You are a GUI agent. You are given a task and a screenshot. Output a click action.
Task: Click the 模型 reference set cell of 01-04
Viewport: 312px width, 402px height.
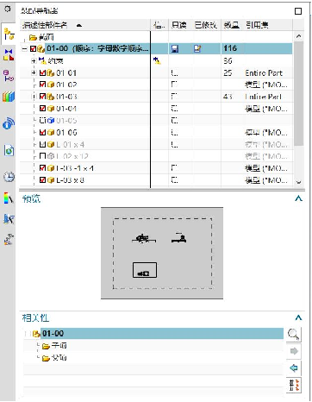266,109
